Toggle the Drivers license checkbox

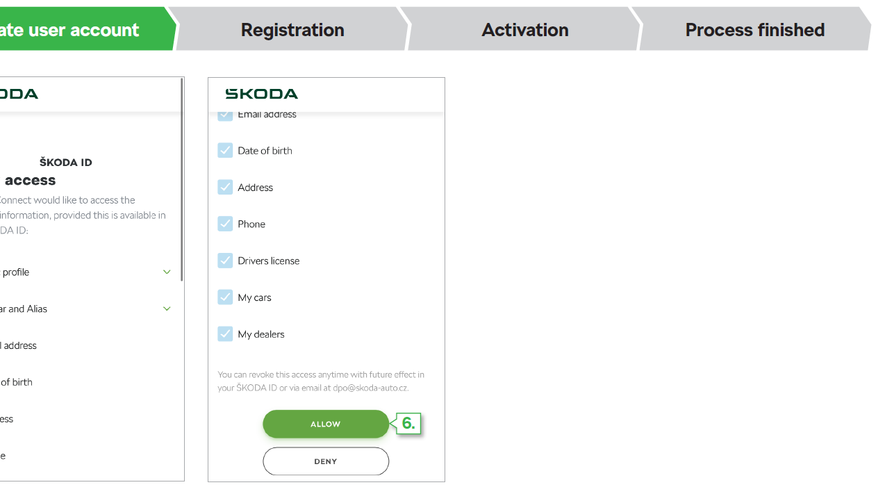[x=225, y=261]
